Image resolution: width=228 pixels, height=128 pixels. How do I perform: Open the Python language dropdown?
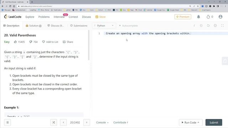(104, 26)
